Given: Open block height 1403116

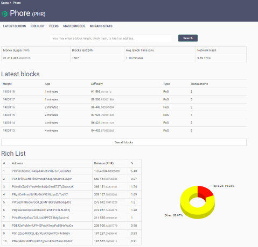Looking at the screenshot, I should click(x=9, y=107).
